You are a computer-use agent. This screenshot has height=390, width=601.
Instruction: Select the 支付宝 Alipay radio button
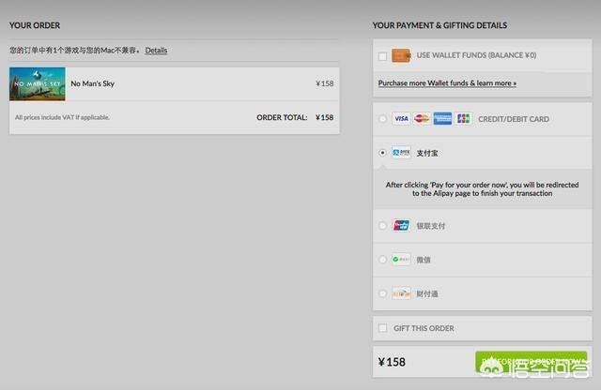tap(382, 152)
